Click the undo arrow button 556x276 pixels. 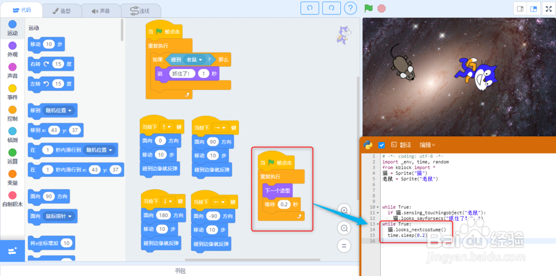coord(310,8)
